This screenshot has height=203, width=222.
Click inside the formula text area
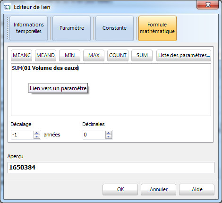[111, 90]
